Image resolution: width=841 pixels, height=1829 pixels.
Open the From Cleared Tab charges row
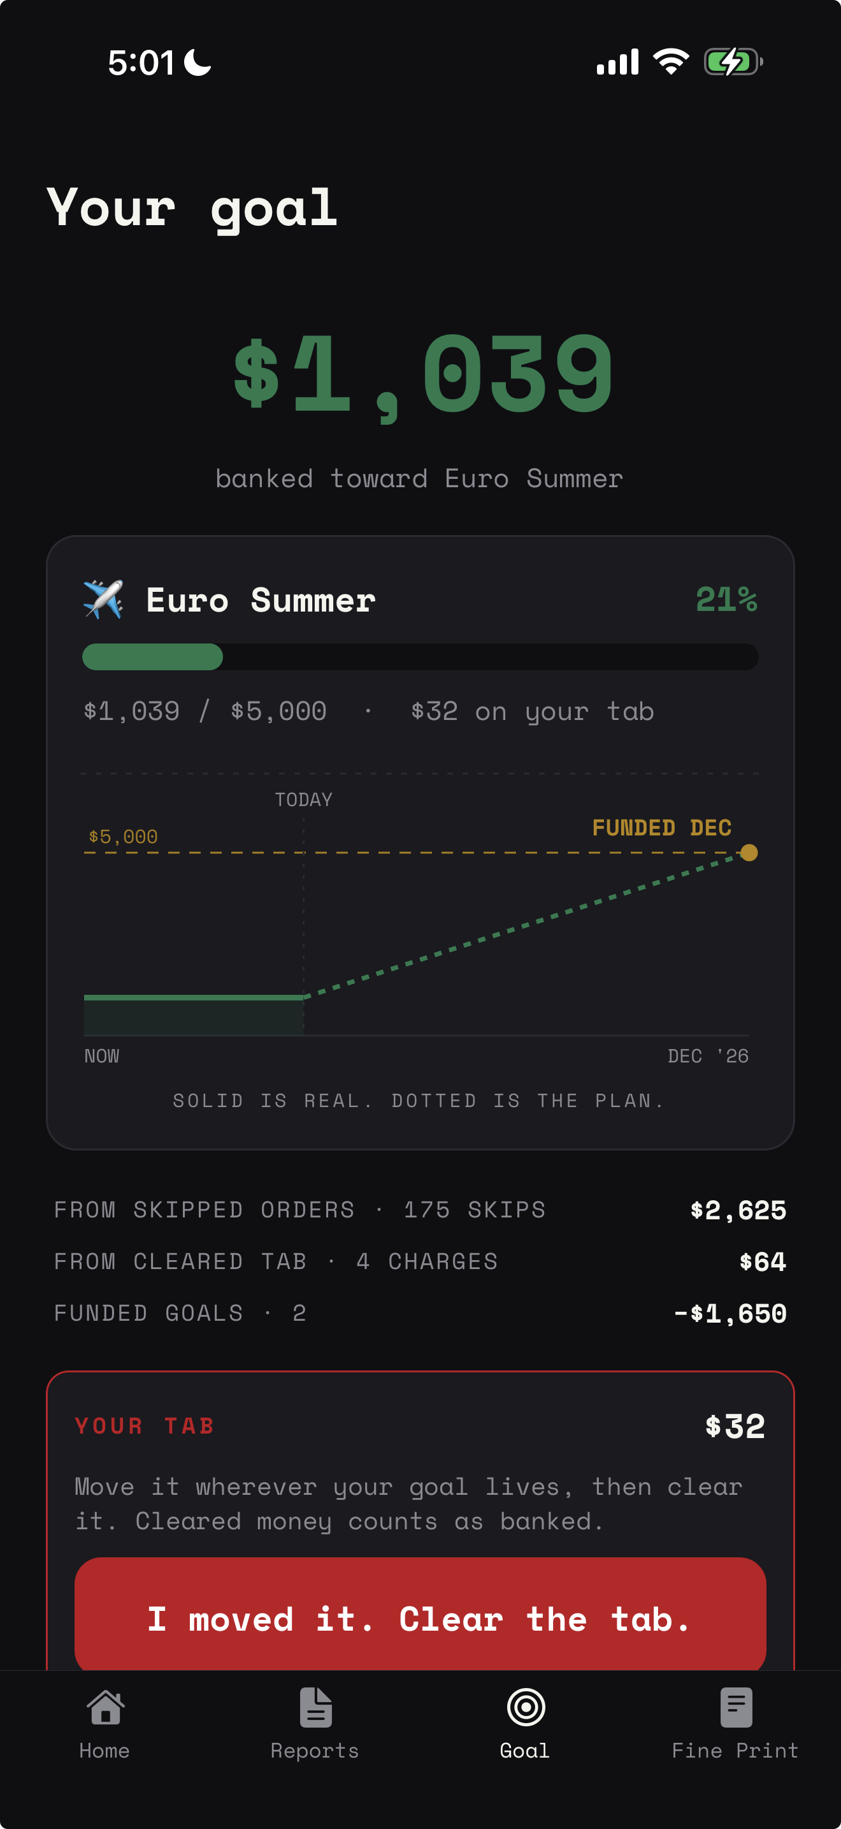(420, 1261)
